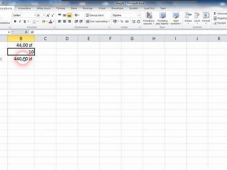Open the Calibri font name dropdown
Viewport: 227px width, 170px height.
point(35,15)
